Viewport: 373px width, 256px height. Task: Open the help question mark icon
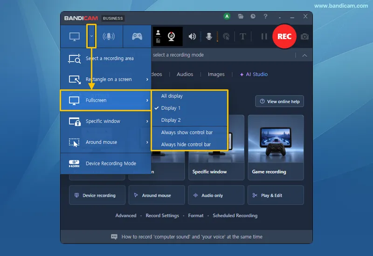pos(265,16)
